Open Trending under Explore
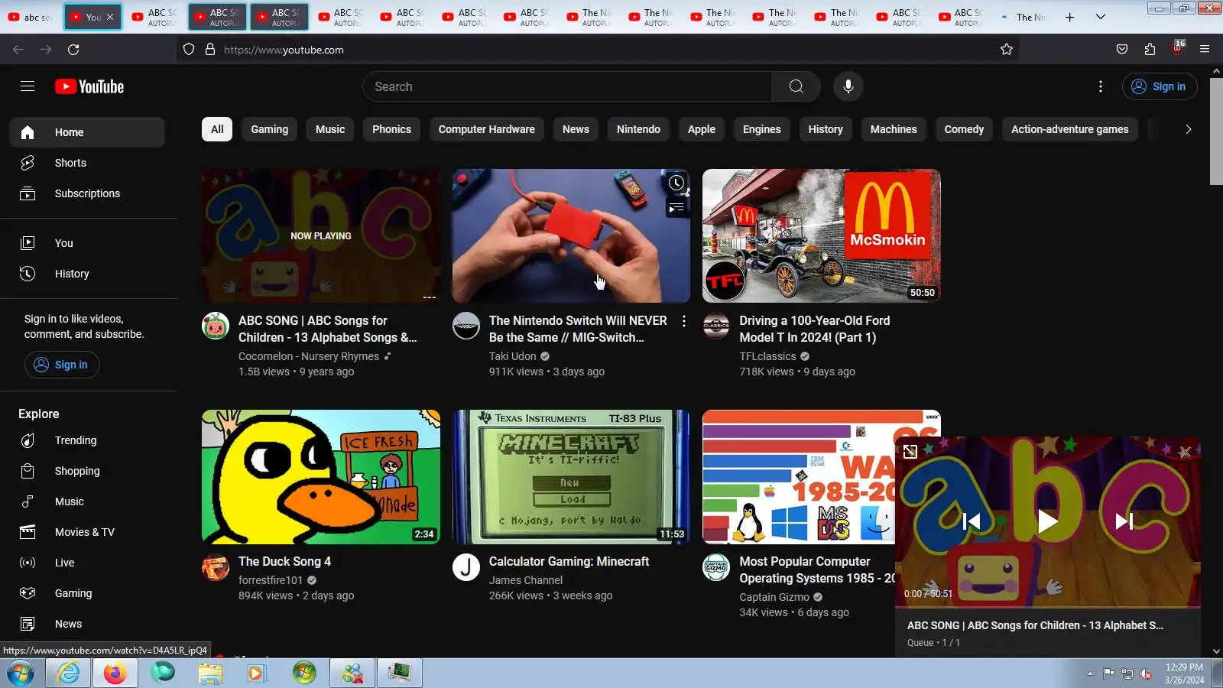This screenshot has width=1223, height=688. [87, 440]
